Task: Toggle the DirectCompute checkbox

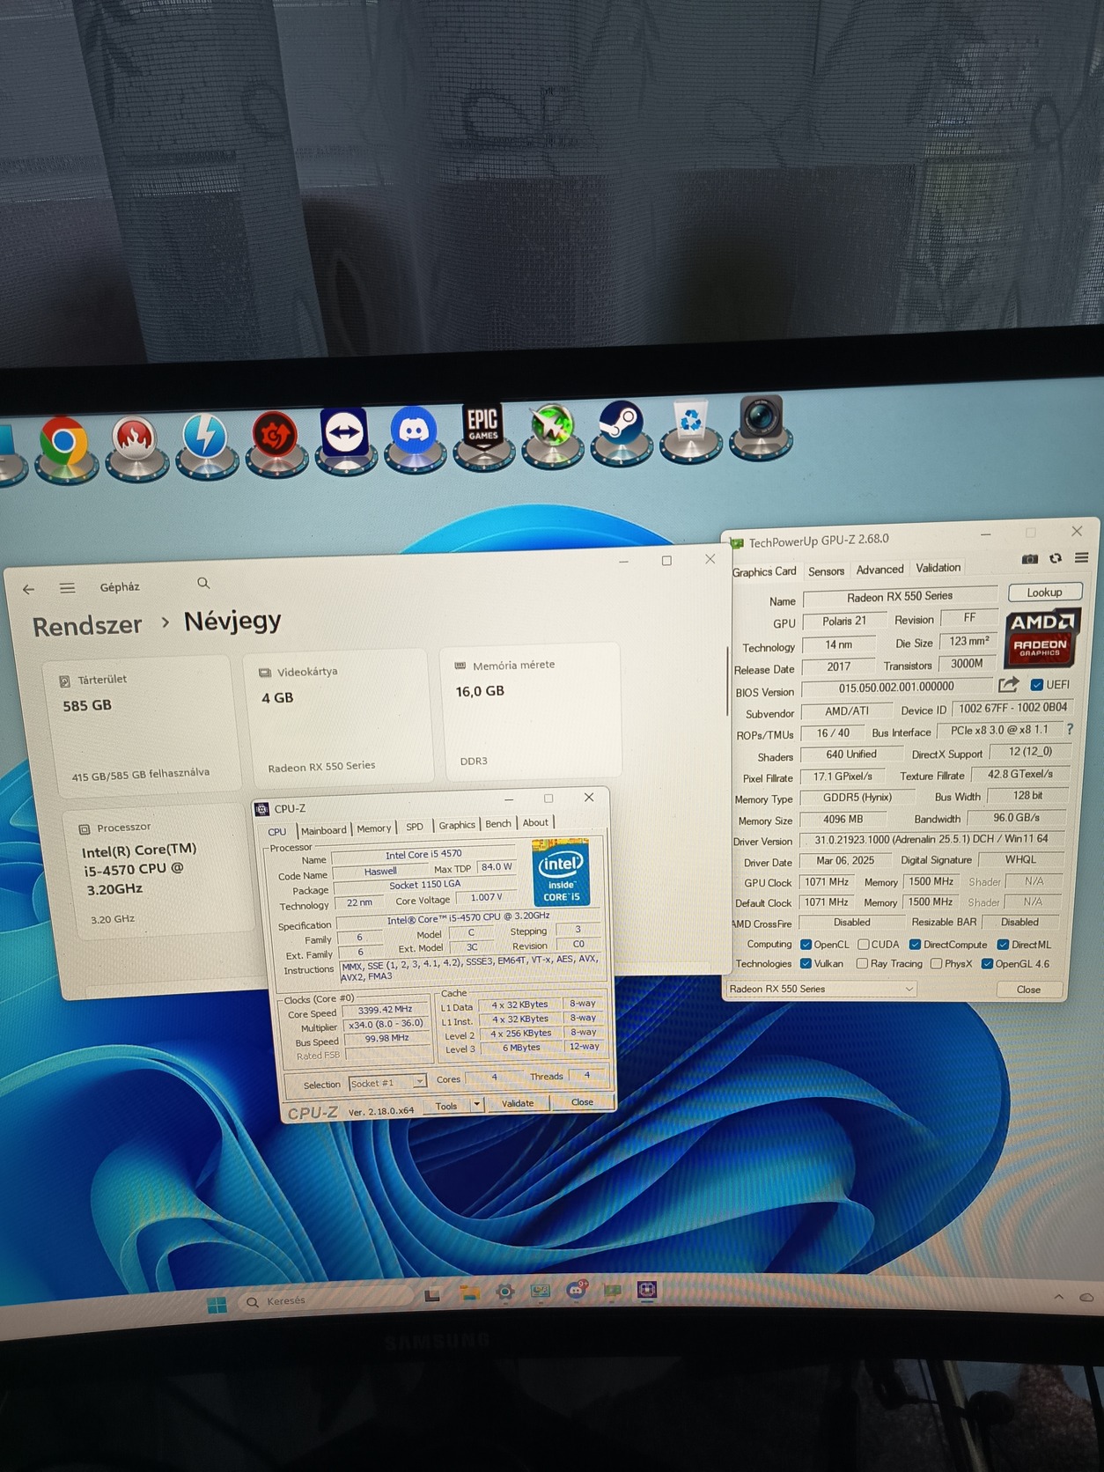Action: 915,945
